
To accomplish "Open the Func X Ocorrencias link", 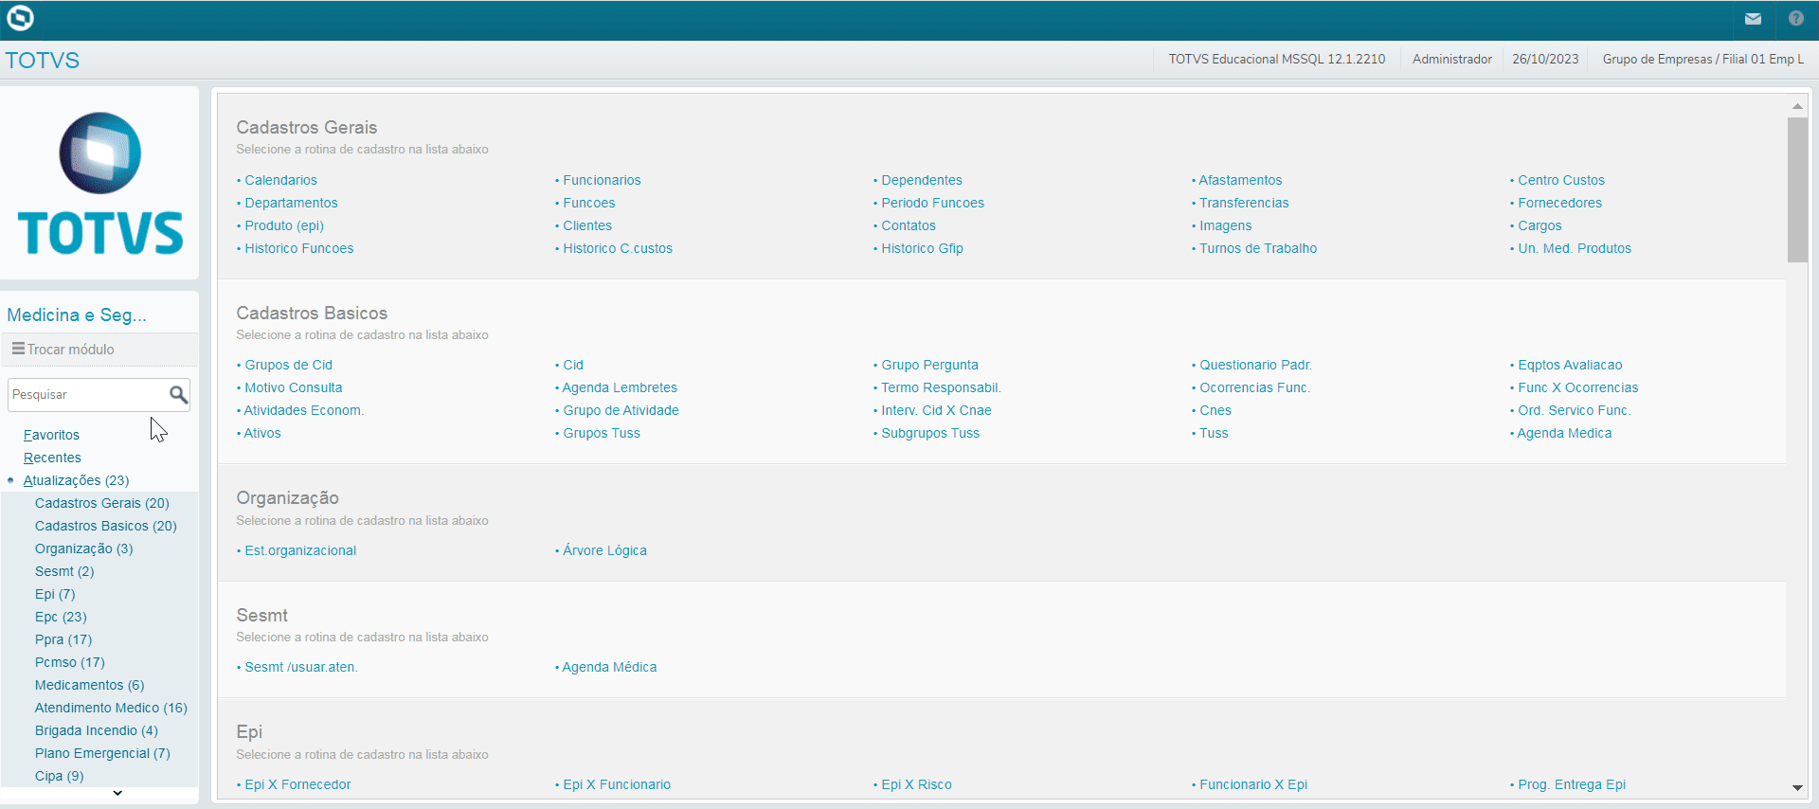I will (1577, 387).
